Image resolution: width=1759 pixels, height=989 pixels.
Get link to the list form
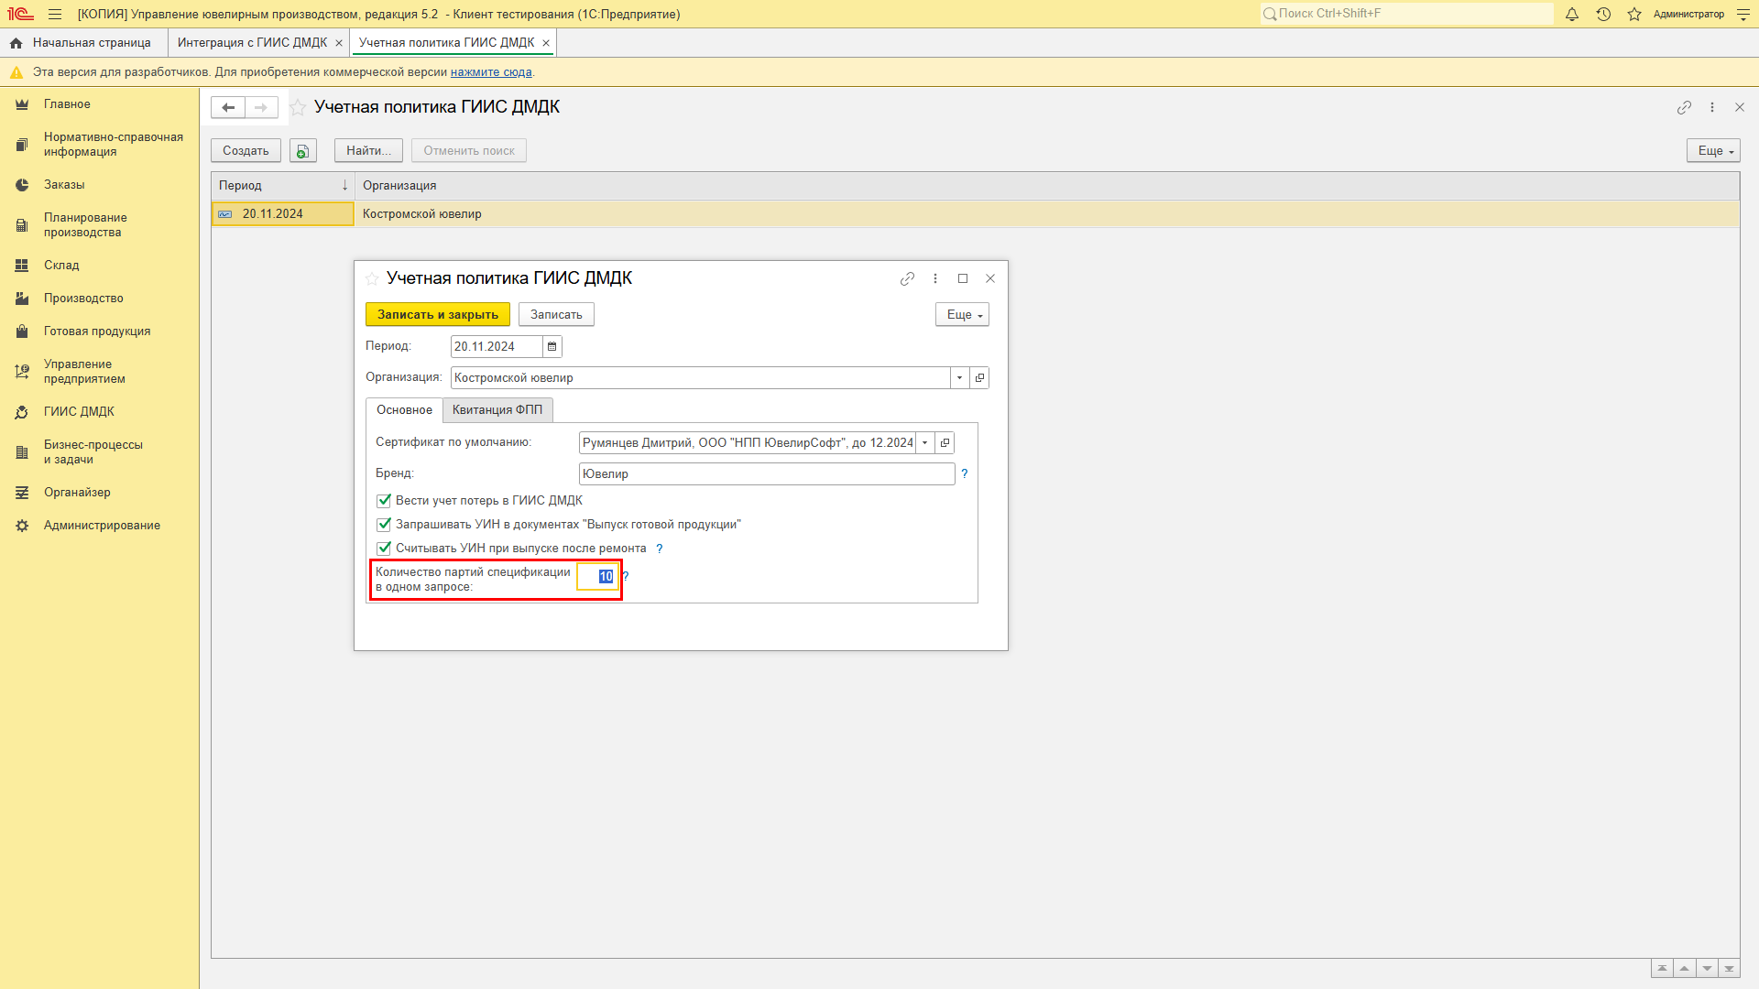pyautogui.click(x=1684, y=107)
